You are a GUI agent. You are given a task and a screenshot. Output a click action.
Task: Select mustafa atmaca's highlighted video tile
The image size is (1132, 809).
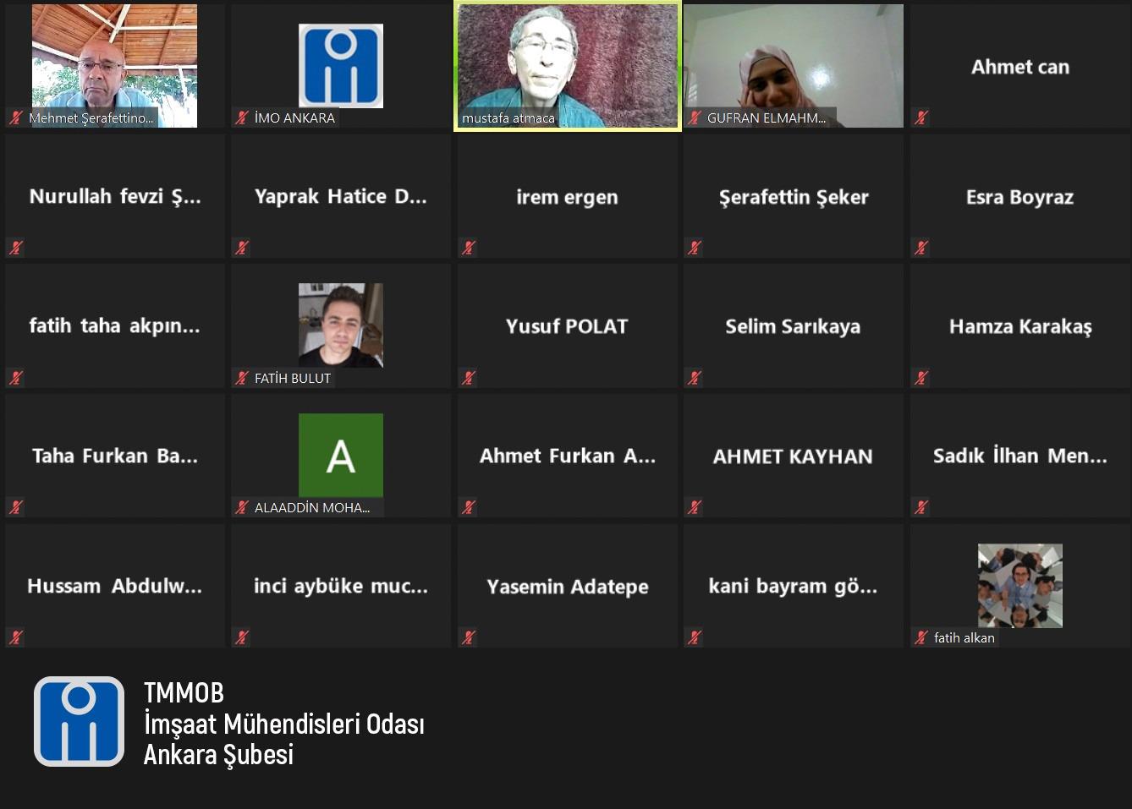[568, 66]
